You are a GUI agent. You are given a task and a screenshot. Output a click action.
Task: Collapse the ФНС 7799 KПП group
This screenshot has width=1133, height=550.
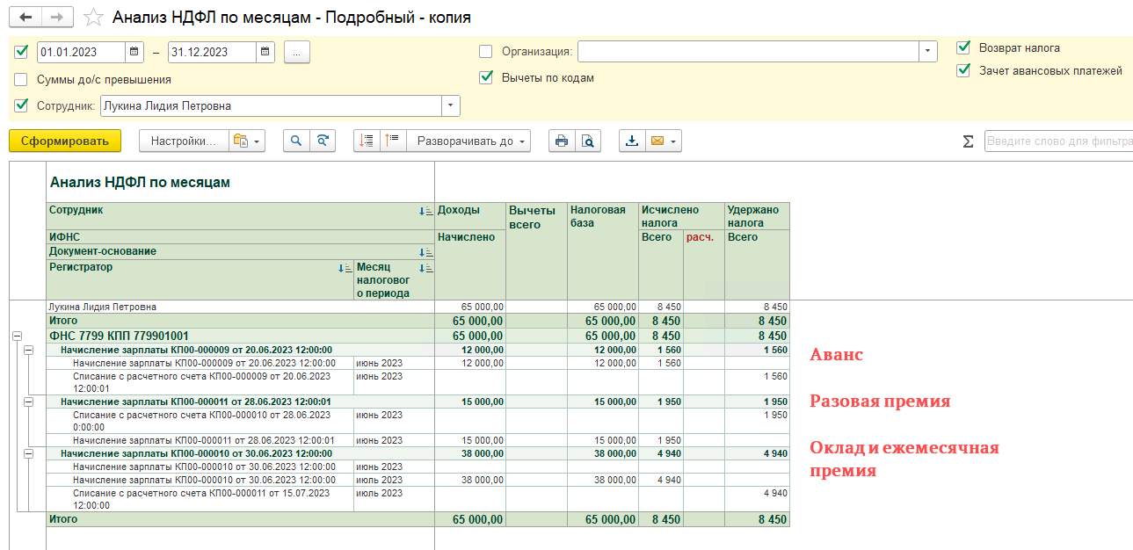coord(17,336)
